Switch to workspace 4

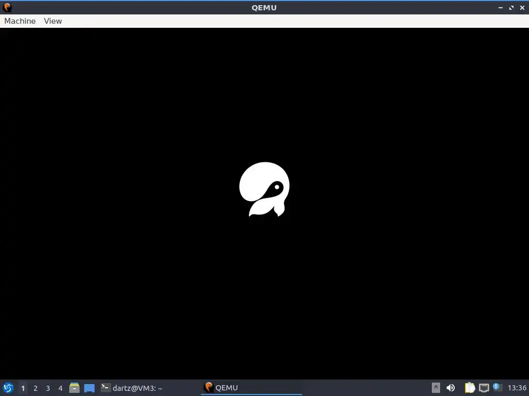point(60,388)
